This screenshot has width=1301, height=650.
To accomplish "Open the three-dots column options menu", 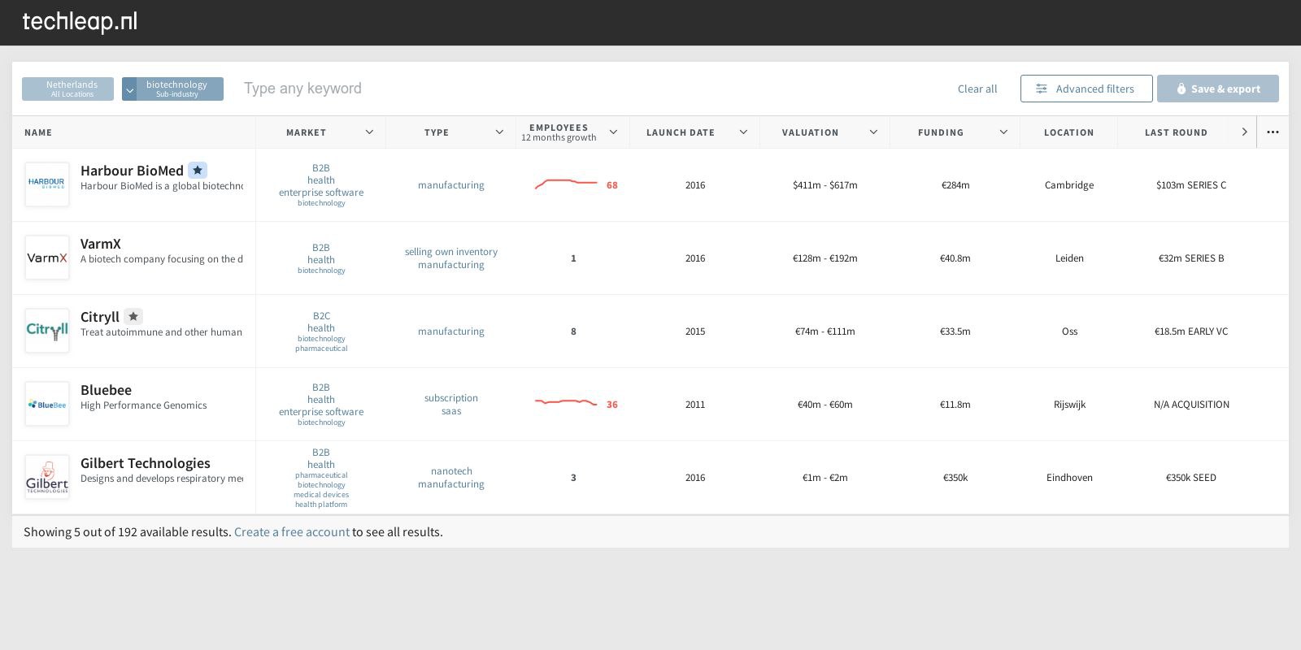I will tap(1273, 132).
